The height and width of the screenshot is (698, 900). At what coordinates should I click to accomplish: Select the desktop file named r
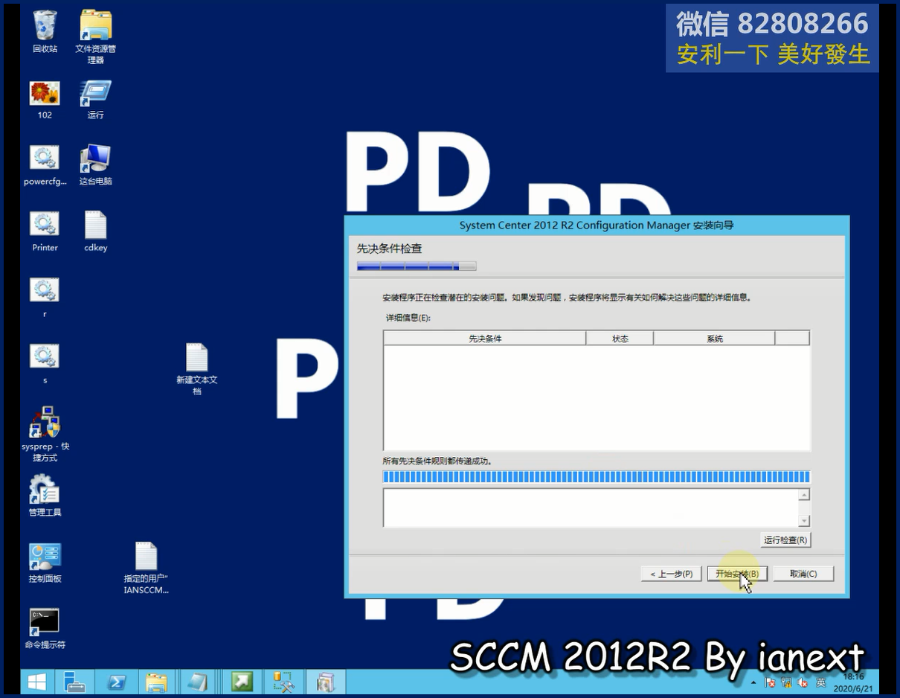tap(45, 298)
